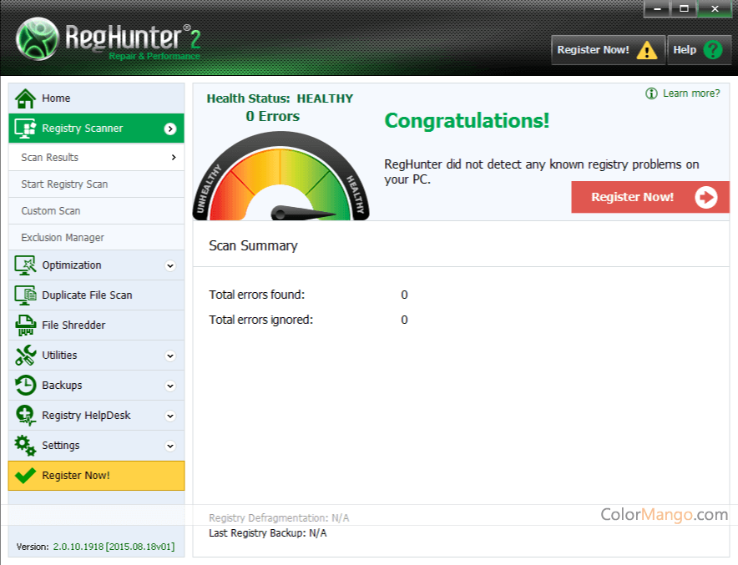Click the Home house icon
Viewport: 738px width, 565px height.
[x=25, y=98]
